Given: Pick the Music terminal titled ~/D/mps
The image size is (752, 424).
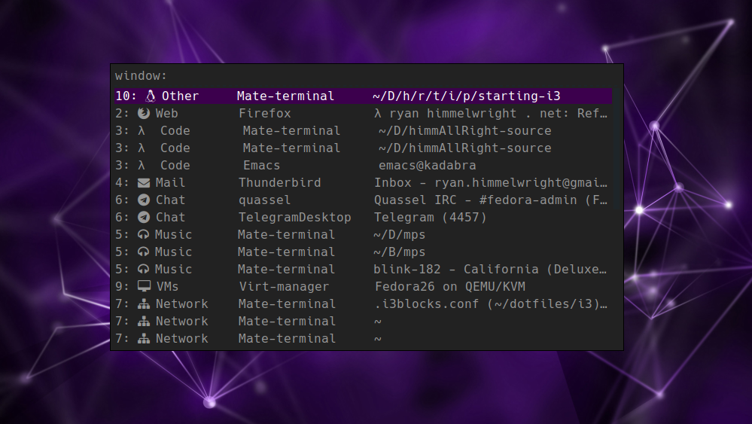Looking at the screenshot, I should 399,235.
